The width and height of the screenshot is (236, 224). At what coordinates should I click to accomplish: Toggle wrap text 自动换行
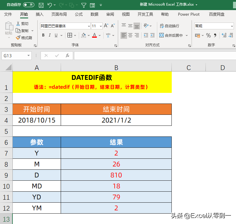[x=169, y=26]
